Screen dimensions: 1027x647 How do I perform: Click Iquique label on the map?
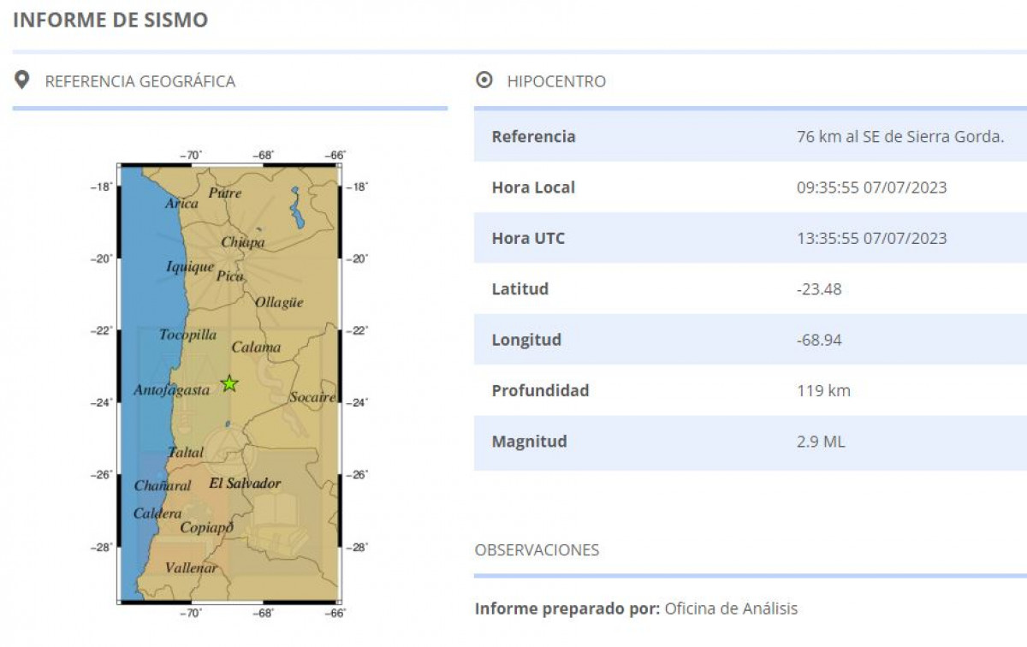(x=190, y=267)
